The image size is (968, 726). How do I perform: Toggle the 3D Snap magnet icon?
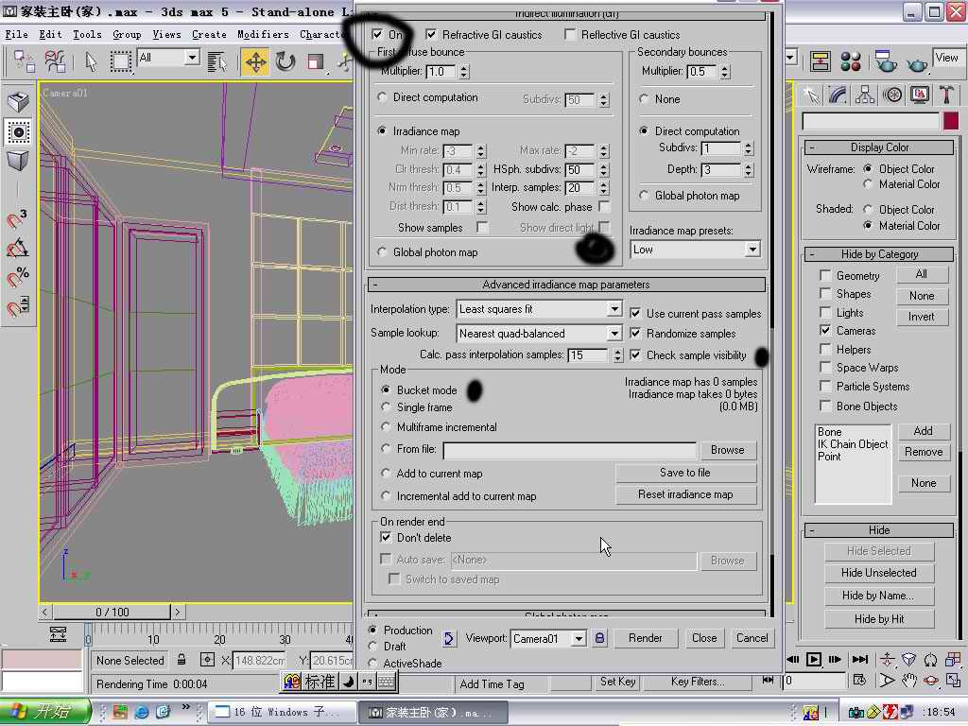17,218
